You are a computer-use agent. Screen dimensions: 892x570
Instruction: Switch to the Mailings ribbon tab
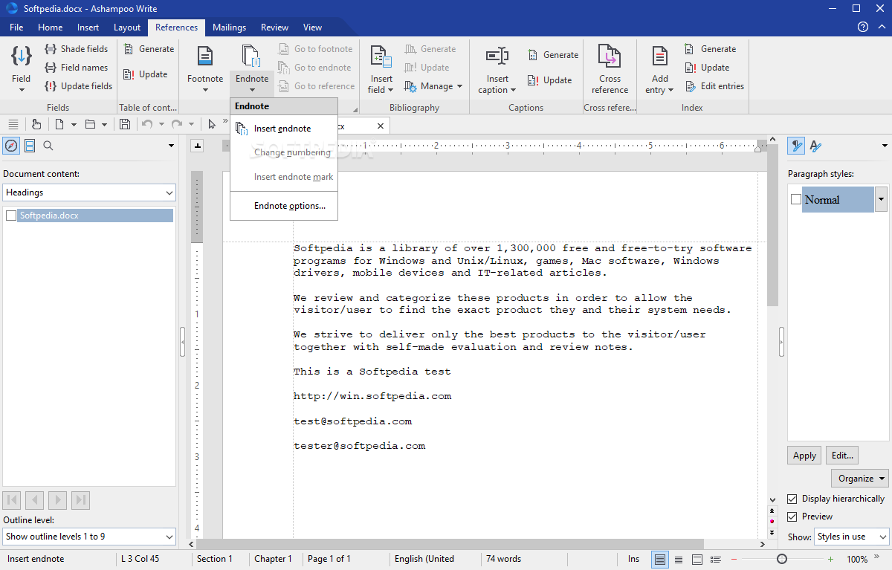(229, 27)
